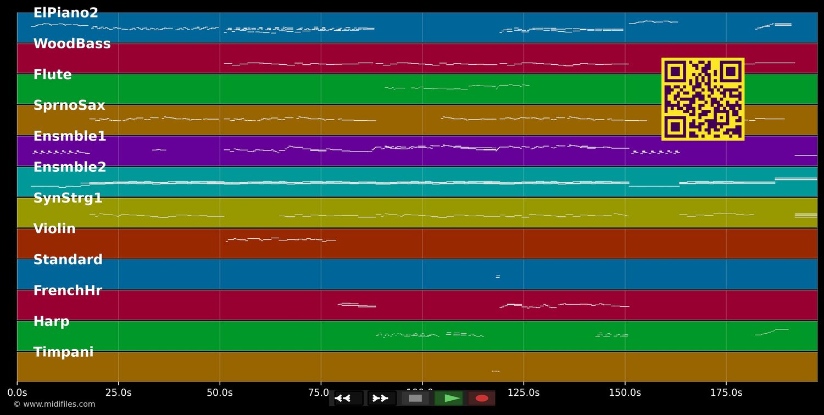824x415 pixels.
Task: Jump to the 50.0s timeline marker
Action: [219, 392]
